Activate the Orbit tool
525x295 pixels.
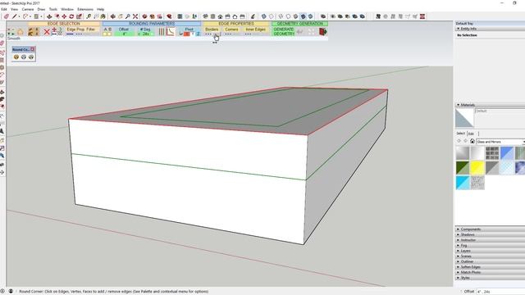click(113, 16)
